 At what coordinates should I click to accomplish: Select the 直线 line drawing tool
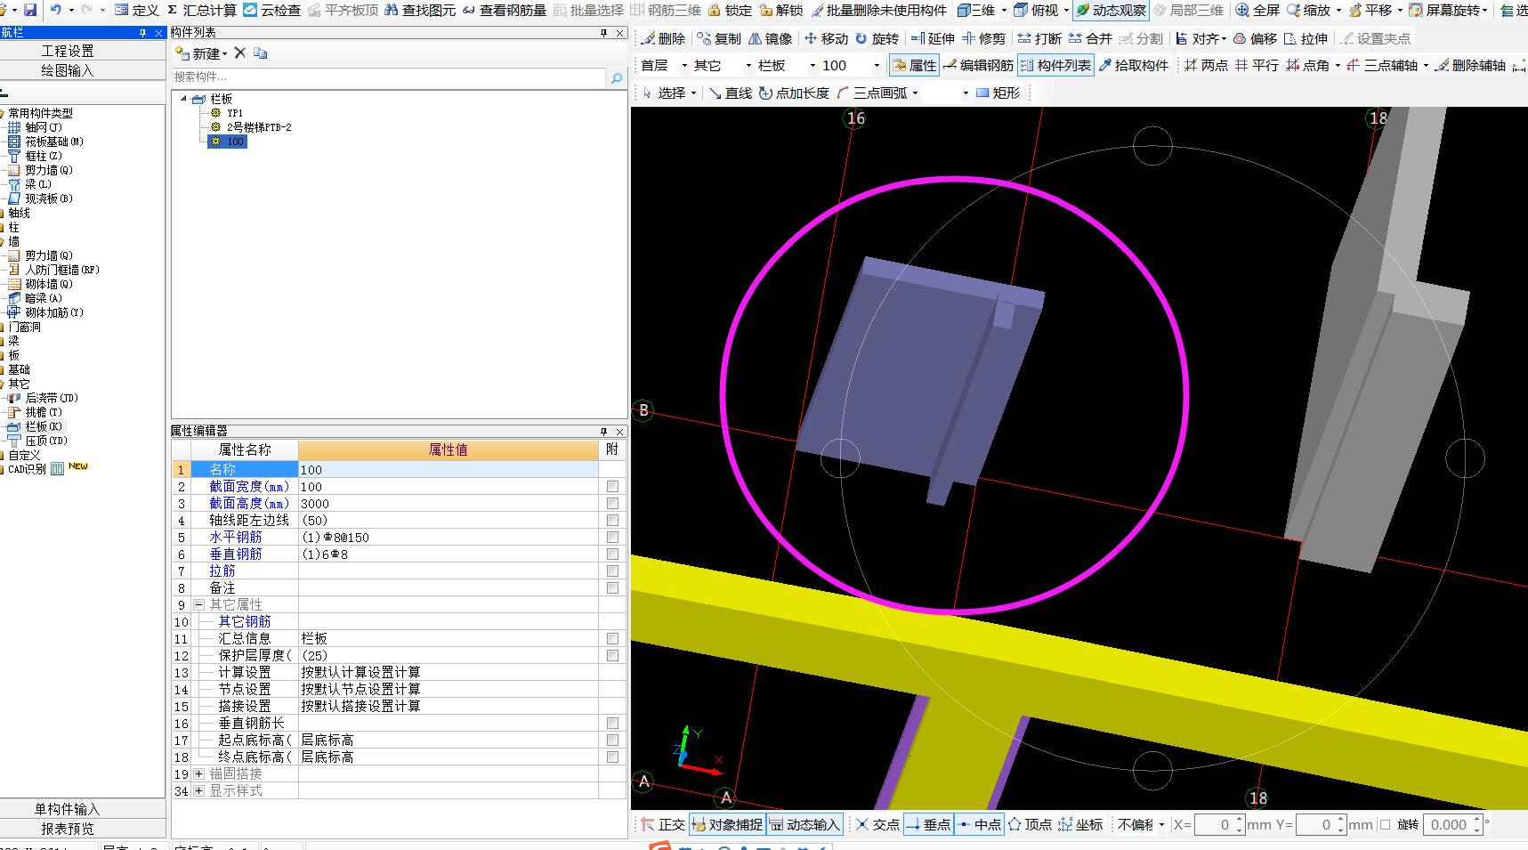coord(731,93)
